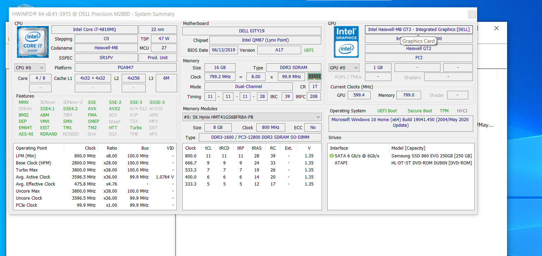Click the Intel Core i7 processor logo
Screen dimensions: 542x256
33,42
